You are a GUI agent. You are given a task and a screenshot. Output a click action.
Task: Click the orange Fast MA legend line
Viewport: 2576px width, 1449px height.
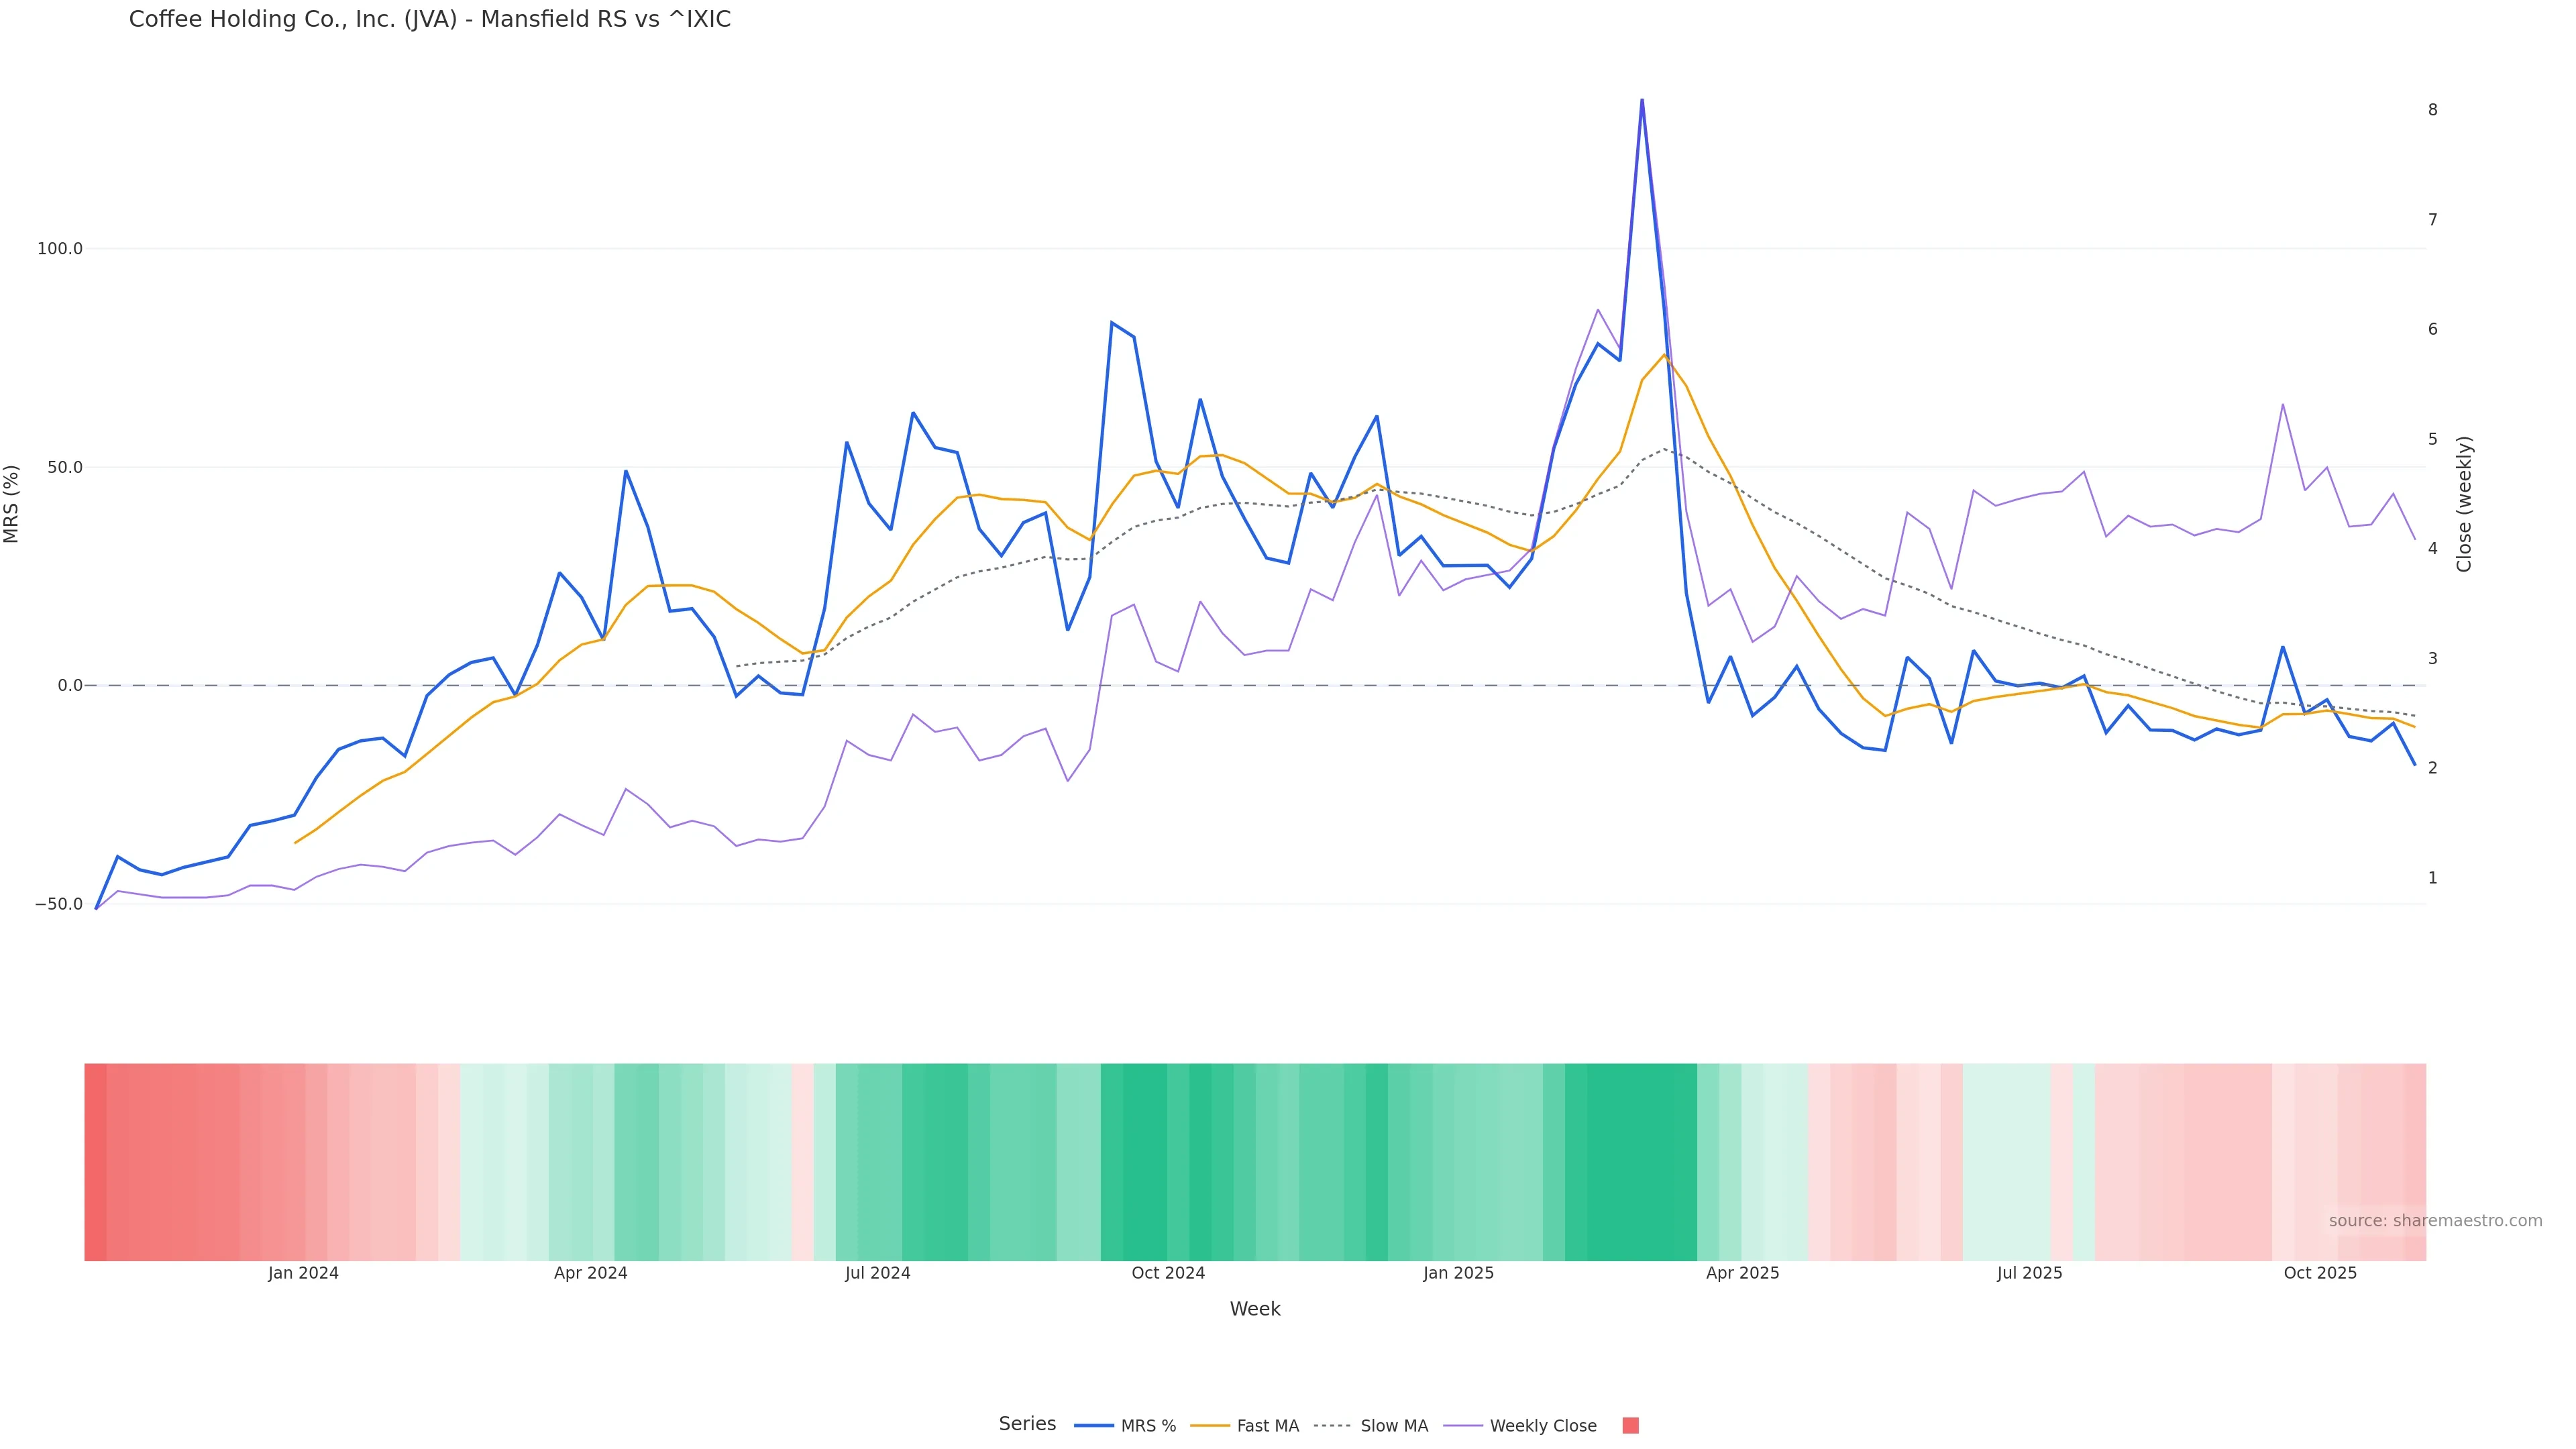point(1211,1426)
